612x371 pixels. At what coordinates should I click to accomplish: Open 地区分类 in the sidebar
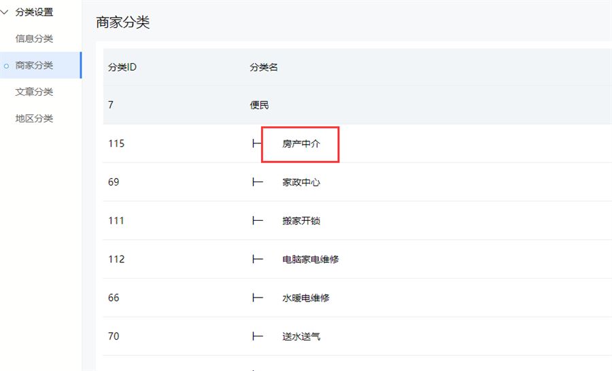(34, 118)
